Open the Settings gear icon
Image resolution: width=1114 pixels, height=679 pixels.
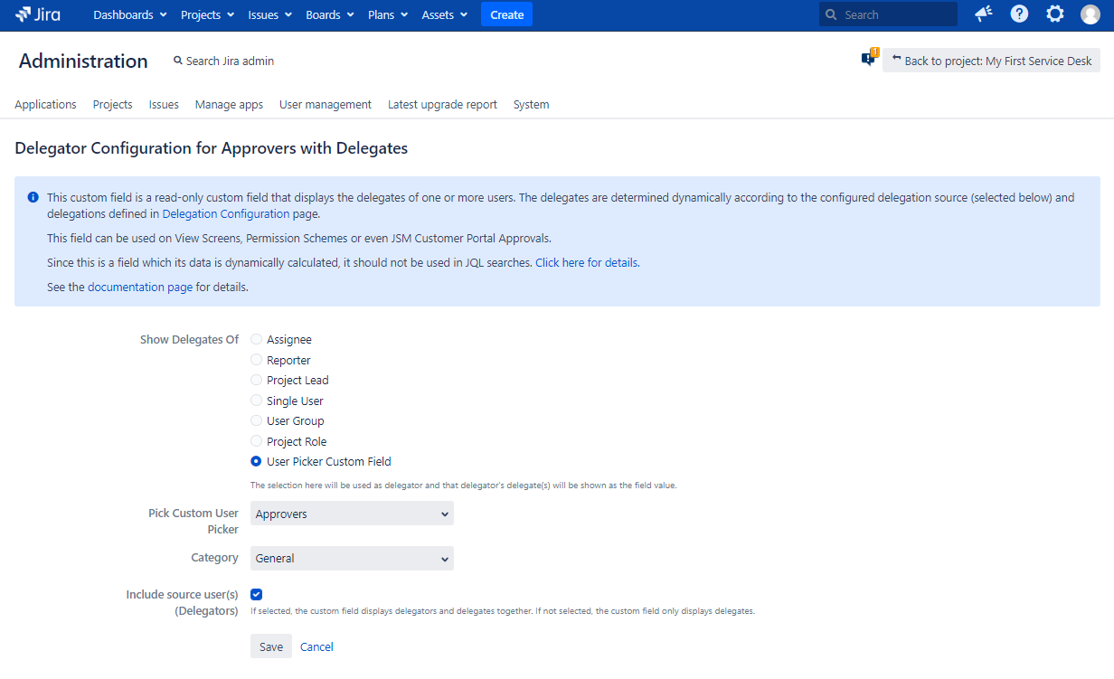coord(1054,14)
